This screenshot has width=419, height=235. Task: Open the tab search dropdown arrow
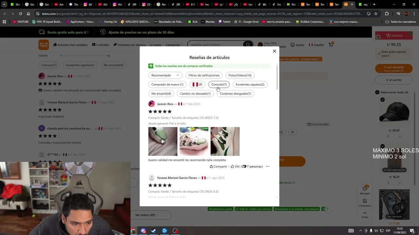pyautogui.click(x=4, y=5)
